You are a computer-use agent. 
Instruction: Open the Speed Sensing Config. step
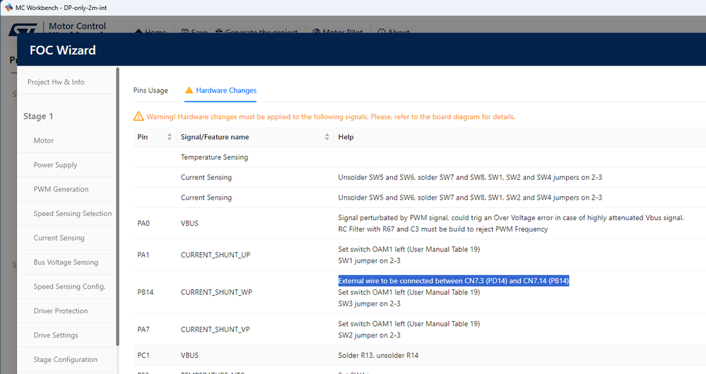click(x=69, y=286)
